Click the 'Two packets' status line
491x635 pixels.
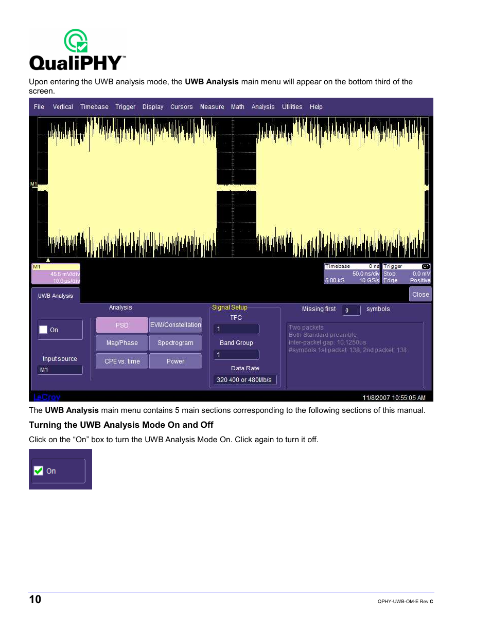pos(306,328)
